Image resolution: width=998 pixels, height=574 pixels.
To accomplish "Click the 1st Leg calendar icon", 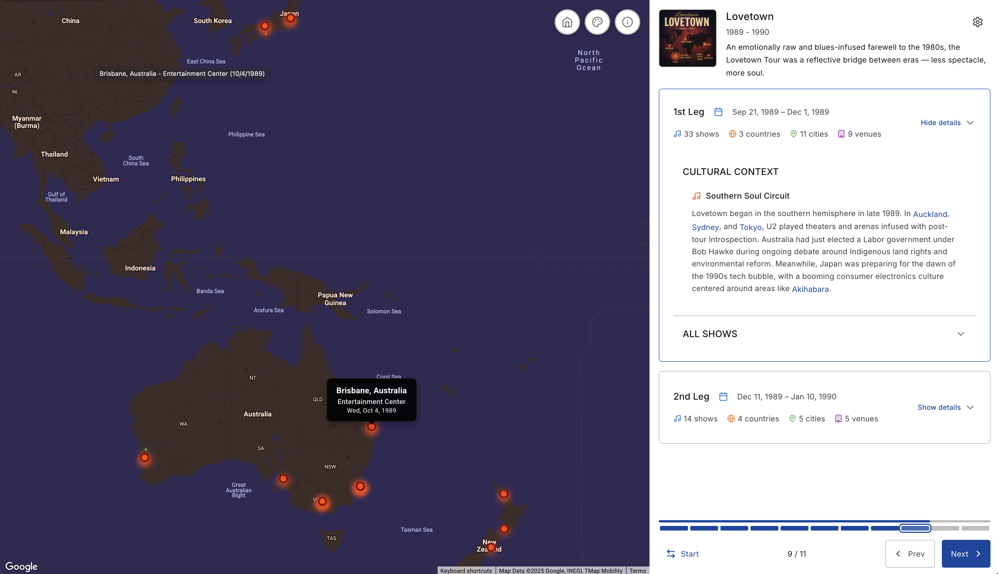I will tap(718, 112).
